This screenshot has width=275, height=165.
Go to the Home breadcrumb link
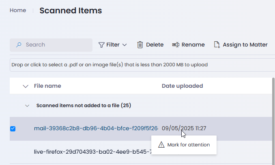pyautogui.click(x=18, y=11)
